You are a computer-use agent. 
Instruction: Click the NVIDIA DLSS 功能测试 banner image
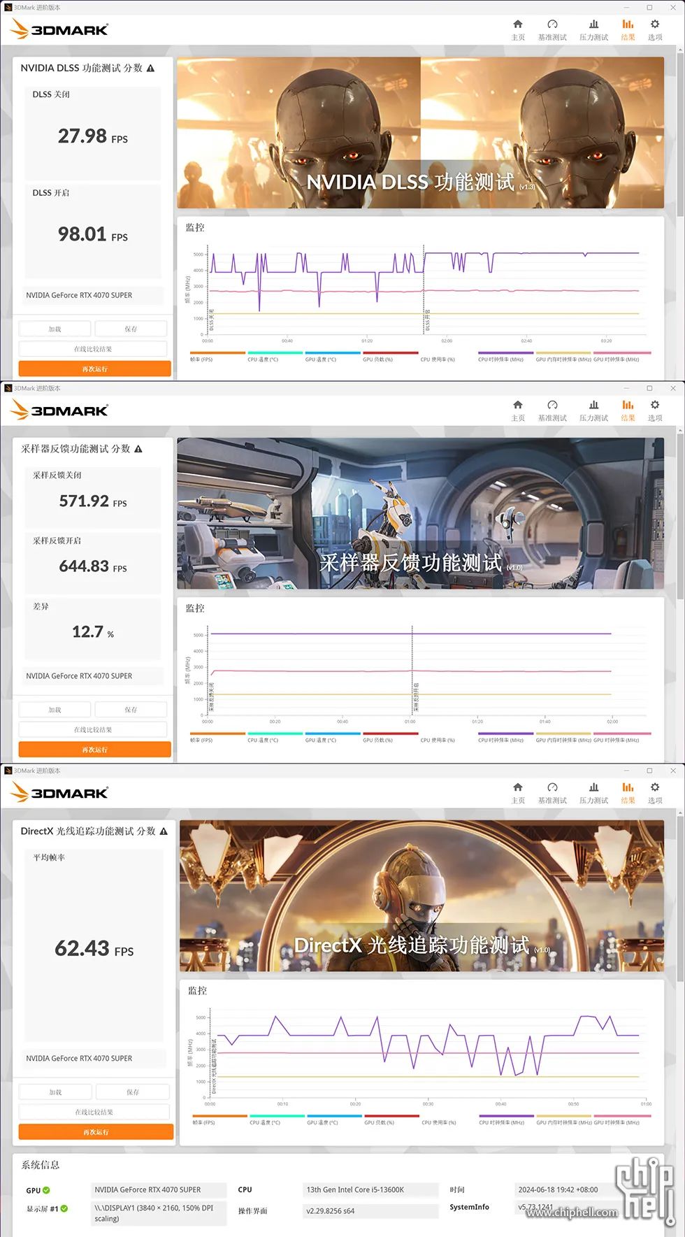coord(420,133)
